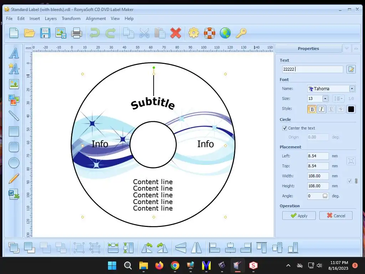Click the Cancel button

click(x=336, y=215)
